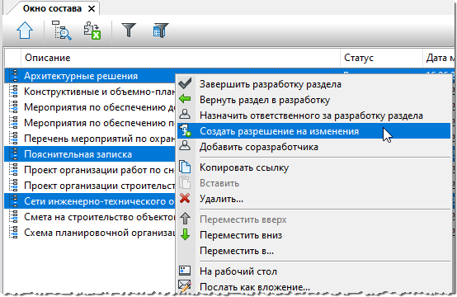Select row Конструктивные и объемно-план
This screenshot has width=457, height=297.
click(x=90, y=92)
